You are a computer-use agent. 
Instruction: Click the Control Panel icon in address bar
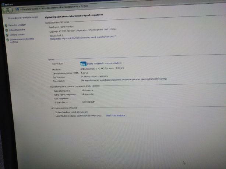(x=17, y=10)
